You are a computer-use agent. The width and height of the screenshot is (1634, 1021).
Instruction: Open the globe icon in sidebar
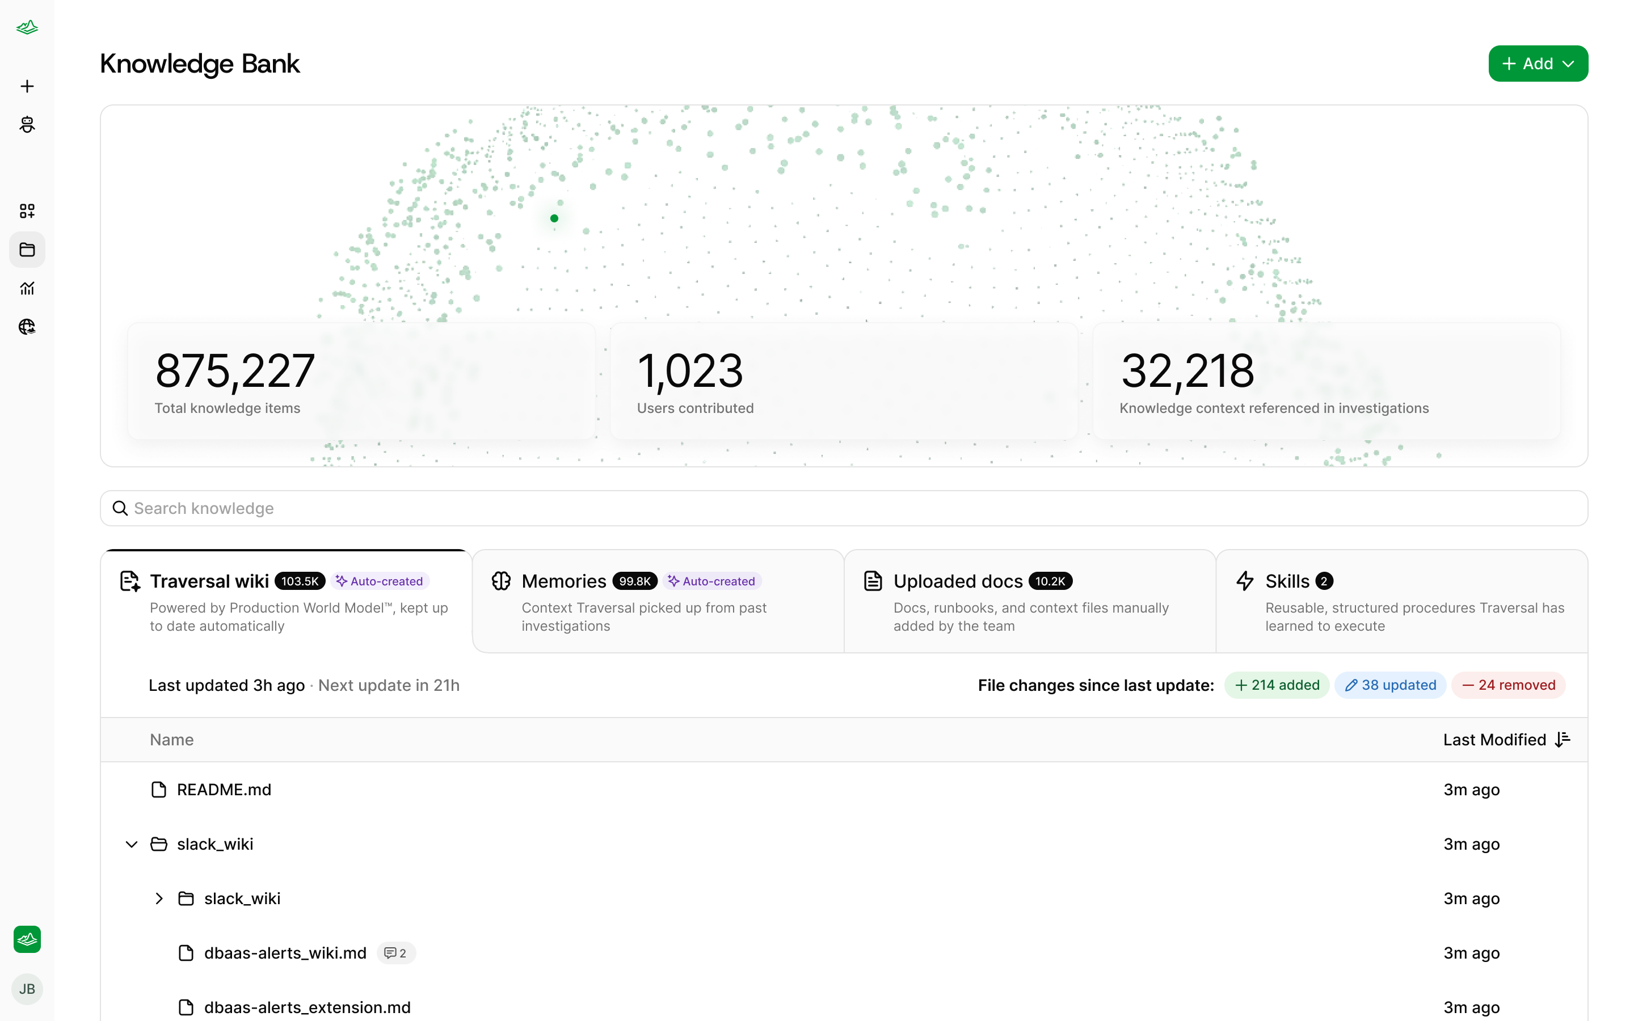point(27,327)
